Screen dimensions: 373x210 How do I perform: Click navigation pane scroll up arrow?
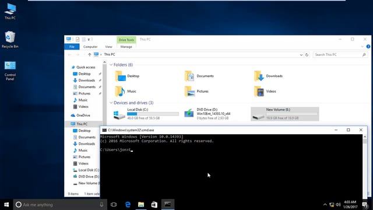coord(104,62)
